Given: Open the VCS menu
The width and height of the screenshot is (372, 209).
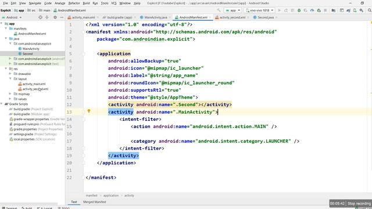Looking at the screenshot, I should 114,3.
